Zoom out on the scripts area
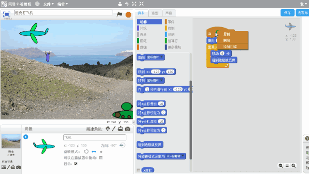The image size is (309, 174). coord(281,165)
